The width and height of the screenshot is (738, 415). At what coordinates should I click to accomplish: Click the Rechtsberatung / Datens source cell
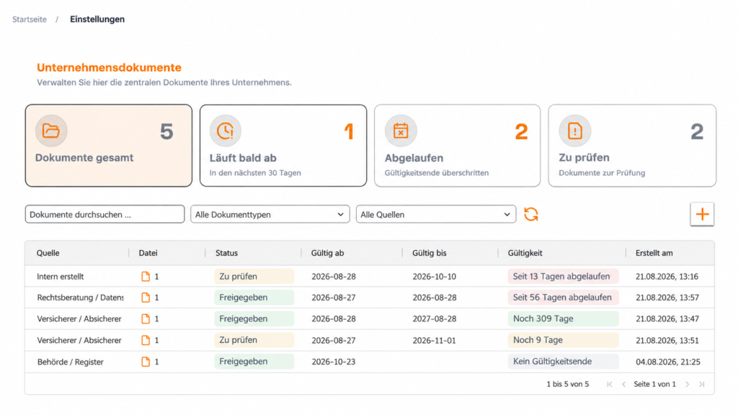(x=80, y=298)
